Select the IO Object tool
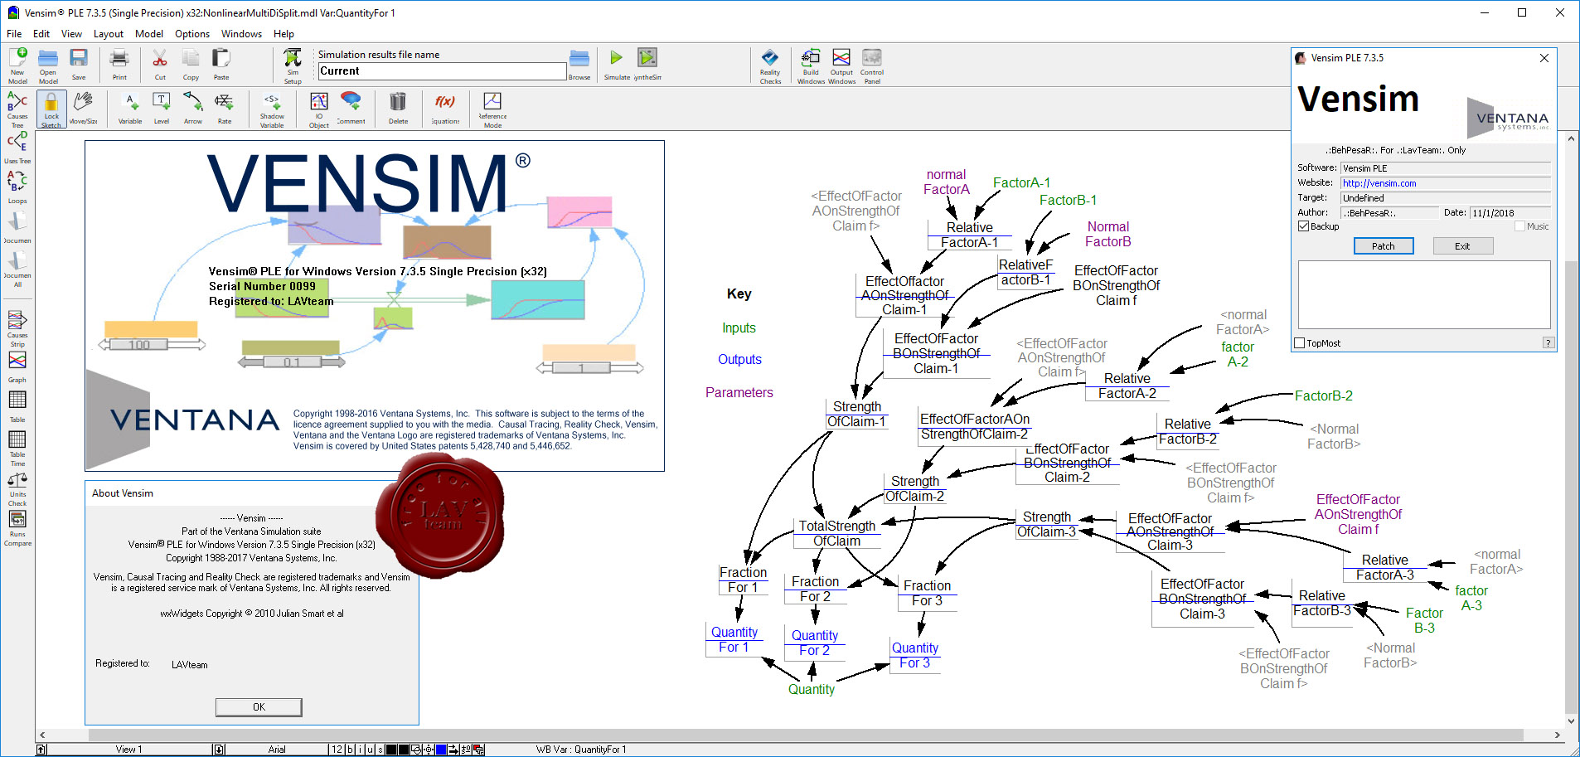 pos(319,109)
